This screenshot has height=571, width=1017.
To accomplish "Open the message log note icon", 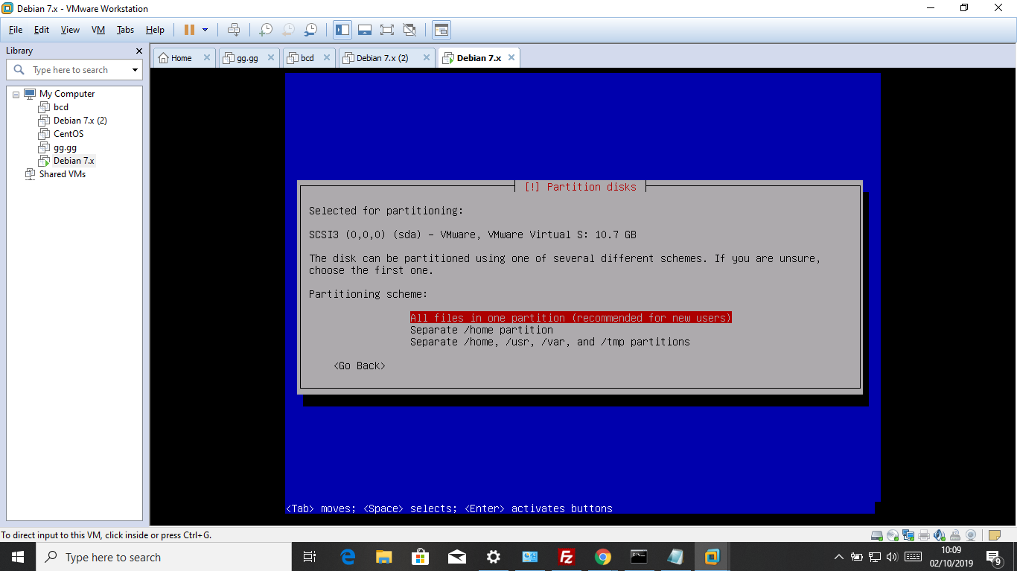I will (x=995, y=535).
